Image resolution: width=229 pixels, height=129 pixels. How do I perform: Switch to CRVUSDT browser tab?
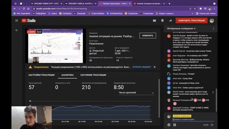pos(81,4)
